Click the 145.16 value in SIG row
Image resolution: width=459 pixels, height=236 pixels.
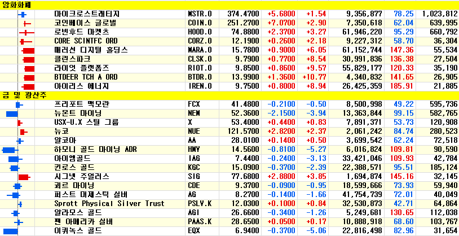click(x=401, y=177)
